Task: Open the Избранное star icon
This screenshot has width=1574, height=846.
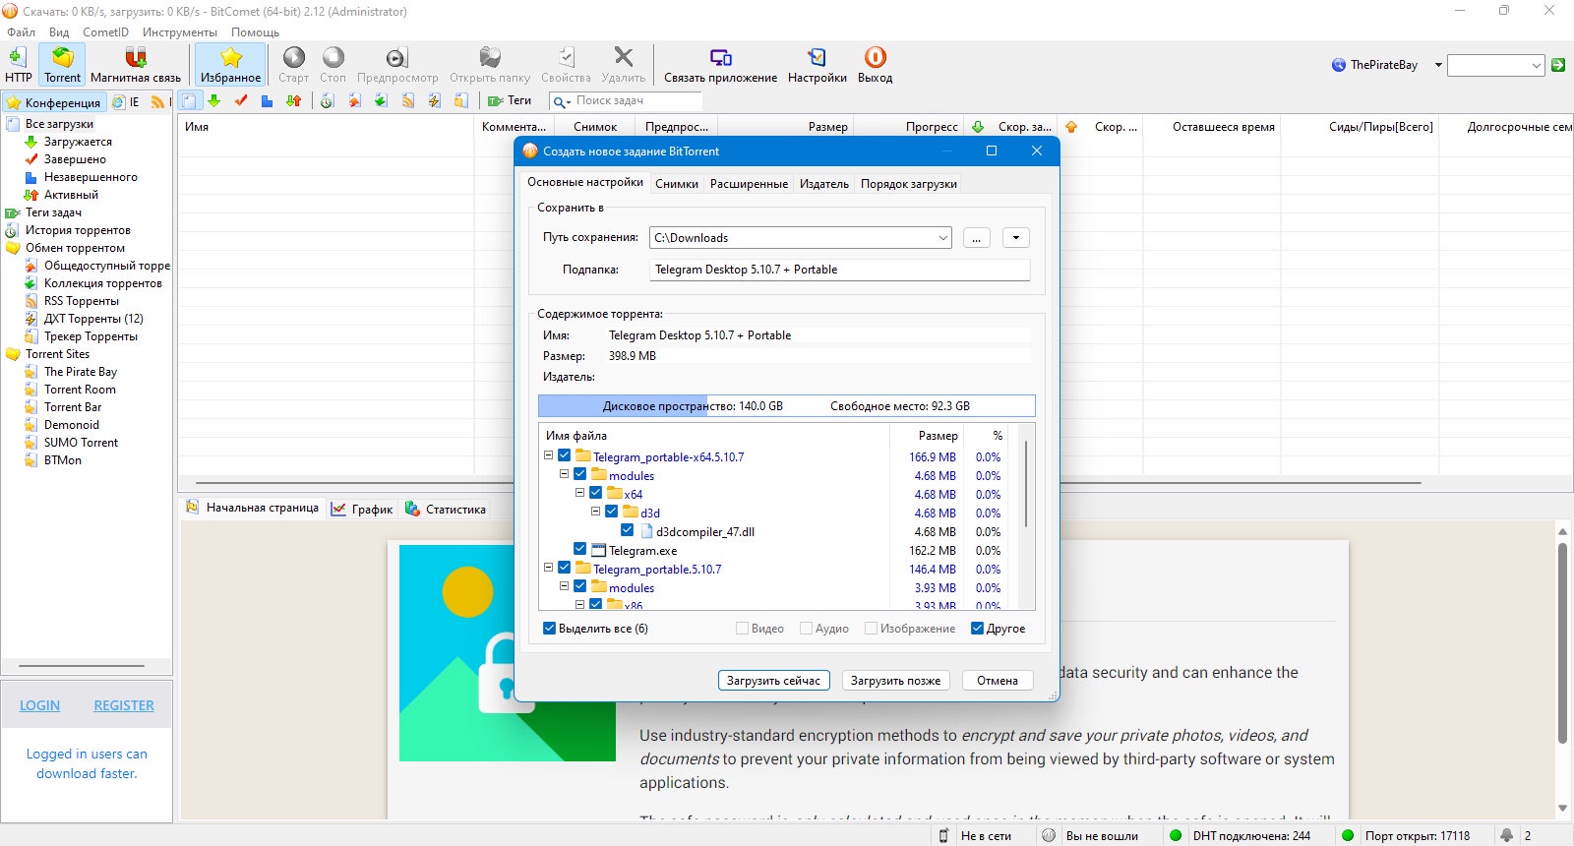Action: click(230, 58)
